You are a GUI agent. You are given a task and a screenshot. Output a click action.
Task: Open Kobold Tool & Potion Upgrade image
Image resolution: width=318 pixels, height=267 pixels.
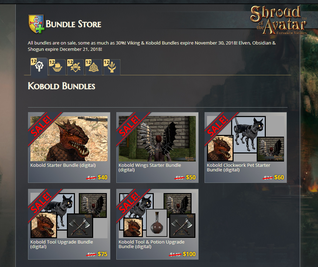(x=157, y=215)
